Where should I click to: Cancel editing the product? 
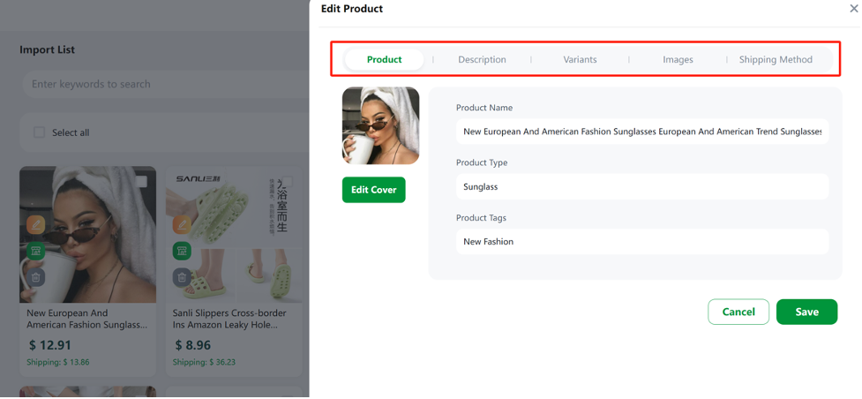738,312
